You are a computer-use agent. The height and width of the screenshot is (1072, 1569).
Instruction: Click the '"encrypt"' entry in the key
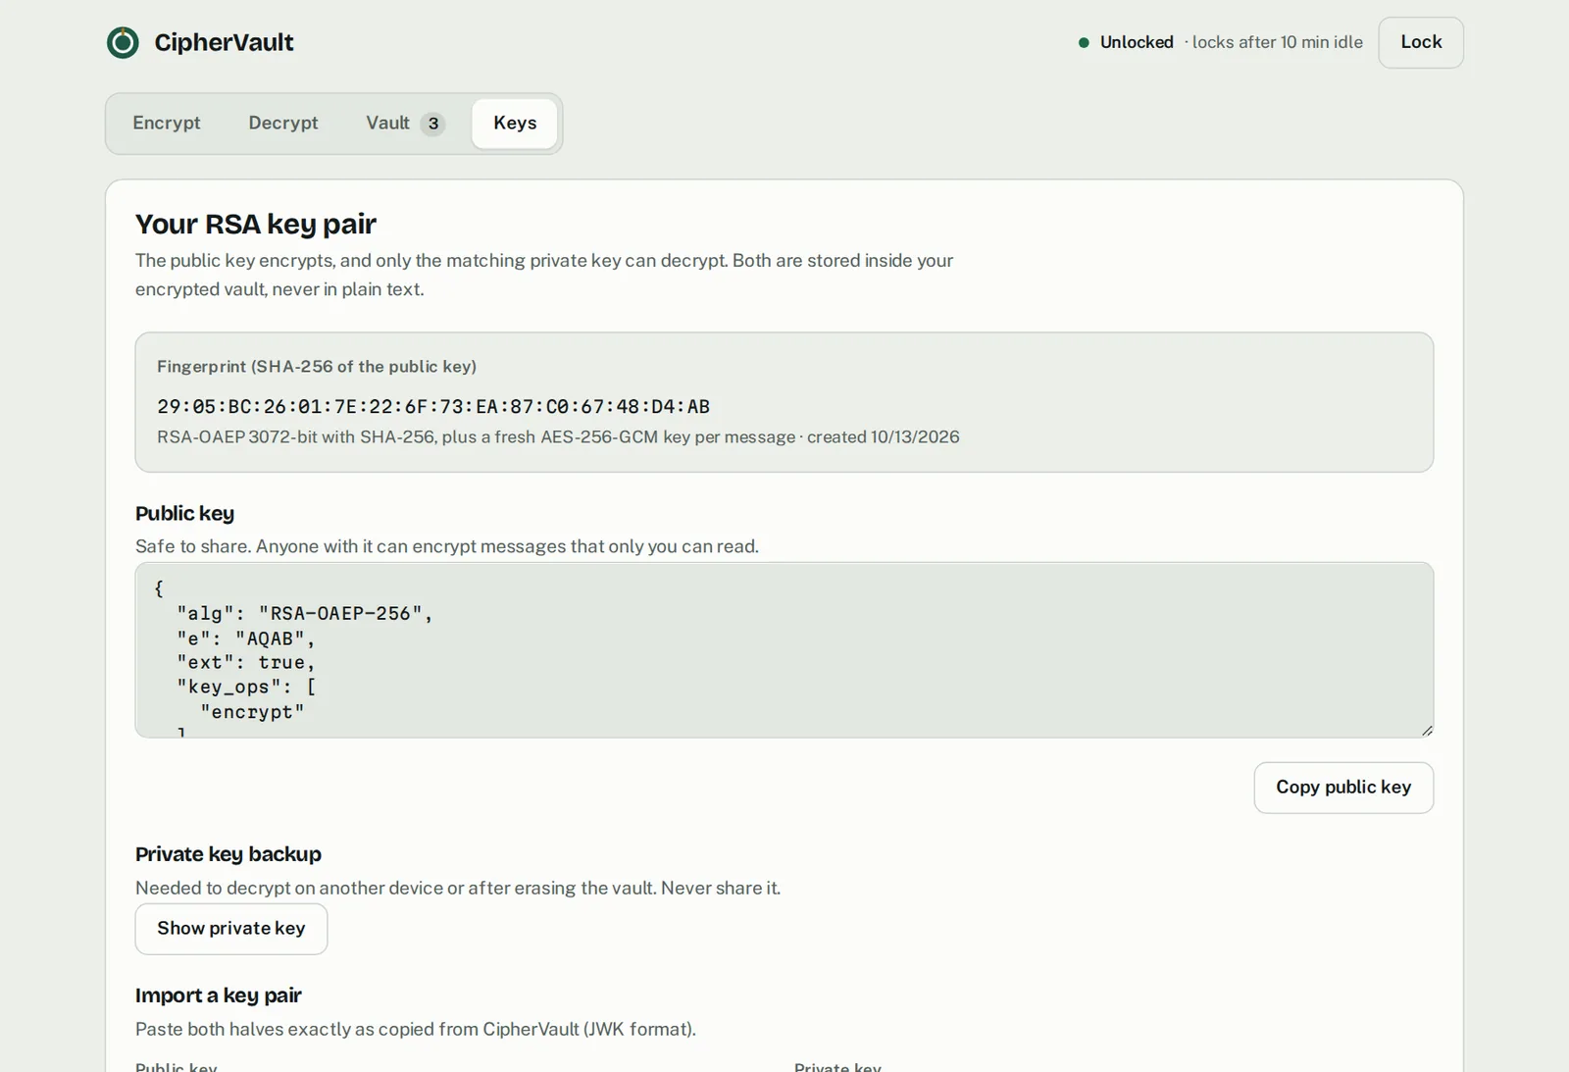(x=252, y=712)
